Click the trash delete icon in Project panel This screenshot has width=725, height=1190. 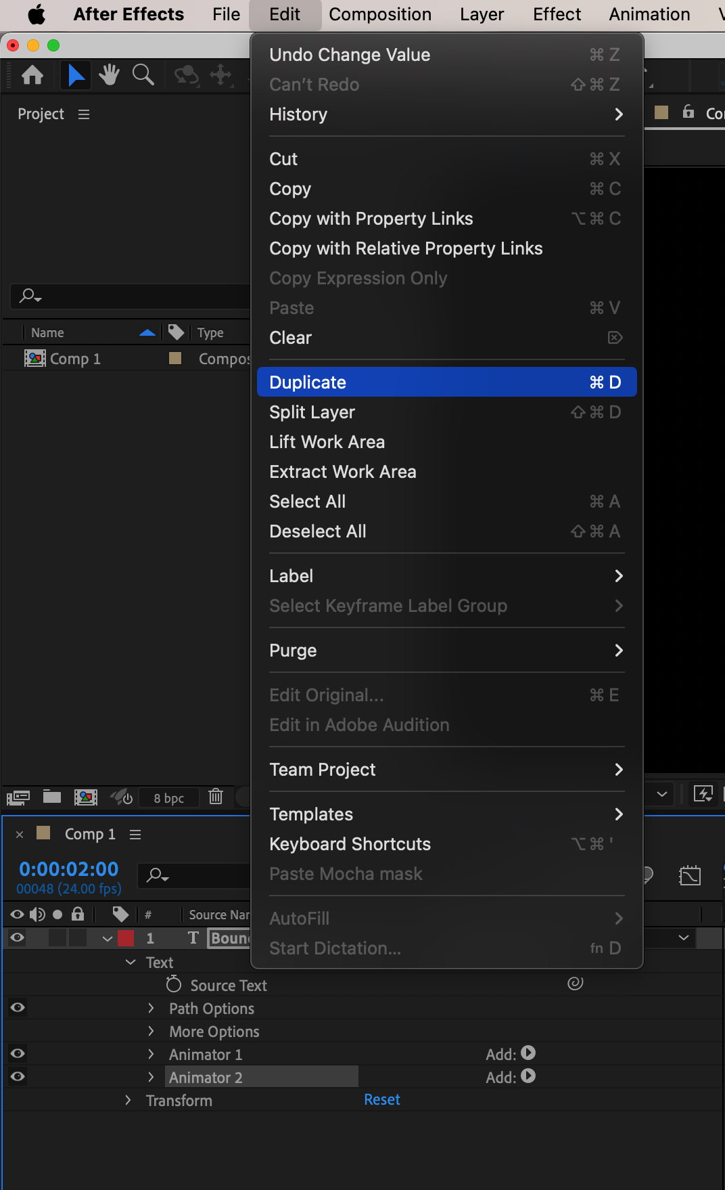click(x=216, y=797)
